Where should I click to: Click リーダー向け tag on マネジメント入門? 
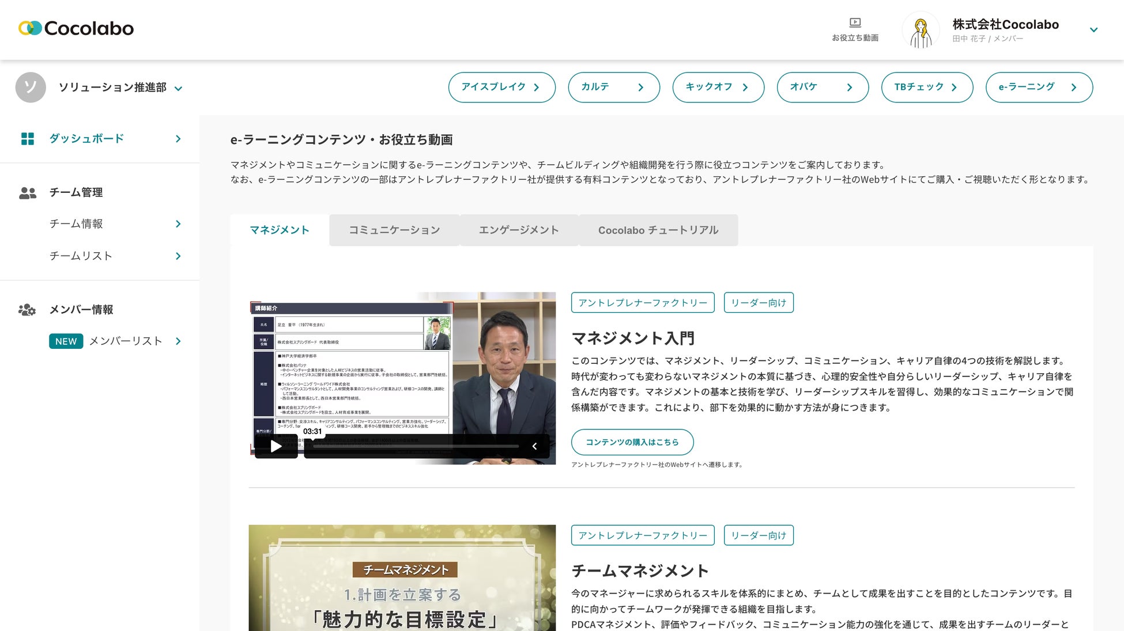759,303
